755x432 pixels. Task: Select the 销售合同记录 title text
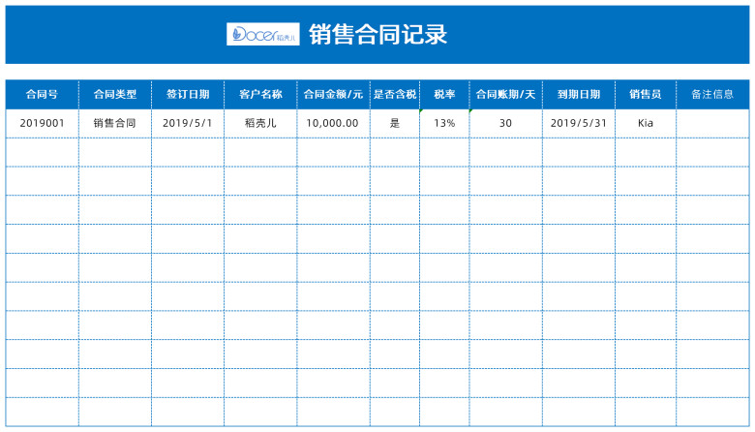point(377,35)
